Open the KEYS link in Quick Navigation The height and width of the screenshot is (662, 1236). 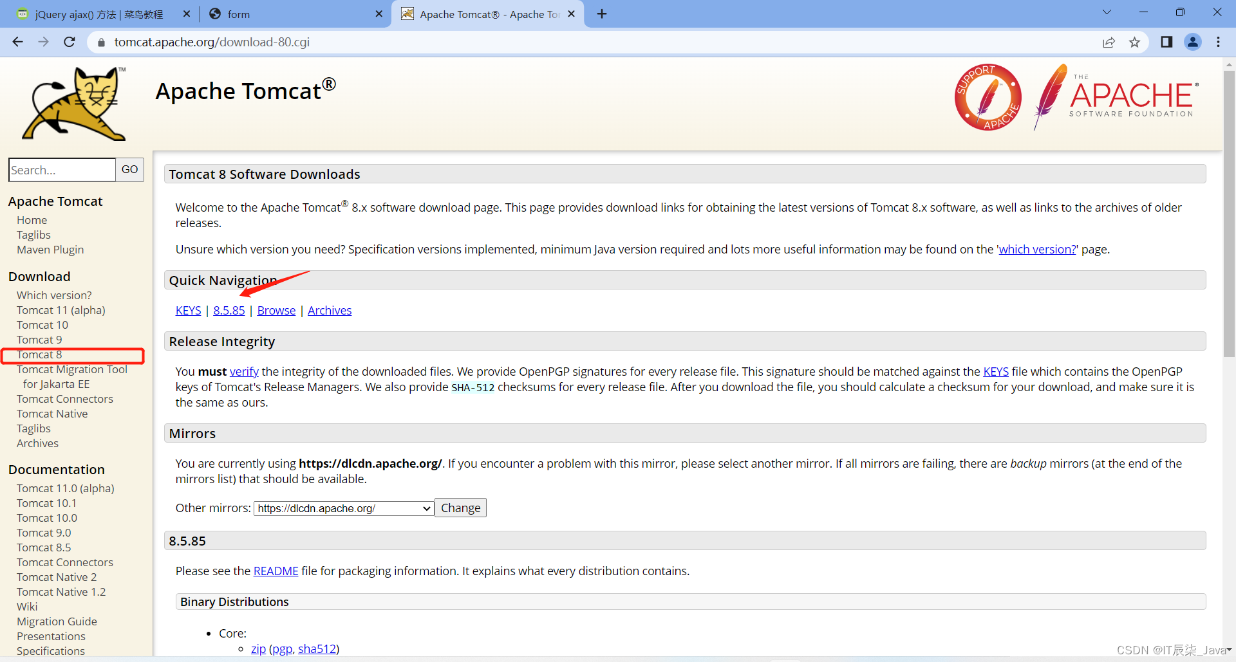pos(188,311)
